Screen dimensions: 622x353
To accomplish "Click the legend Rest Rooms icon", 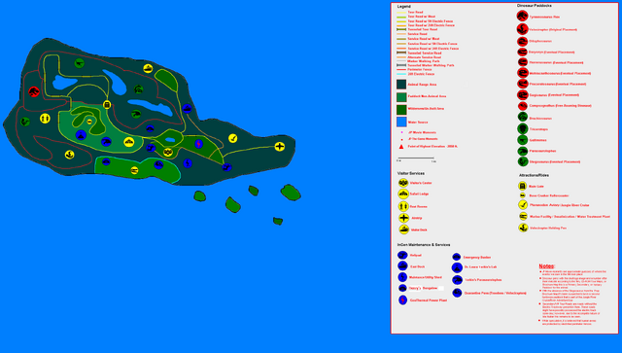I will click(403, 206).
